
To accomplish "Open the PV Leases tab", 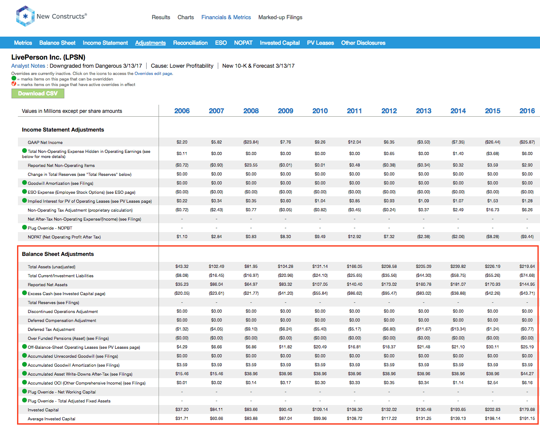I will [321, 43].
